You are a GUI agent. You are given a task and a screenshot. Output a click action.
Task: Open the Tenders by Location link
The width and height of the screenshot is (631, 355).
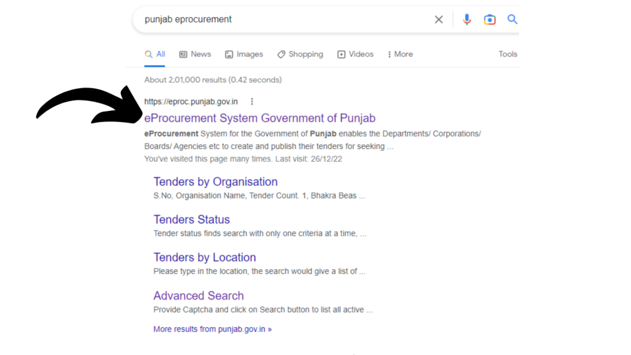[204, 258]
